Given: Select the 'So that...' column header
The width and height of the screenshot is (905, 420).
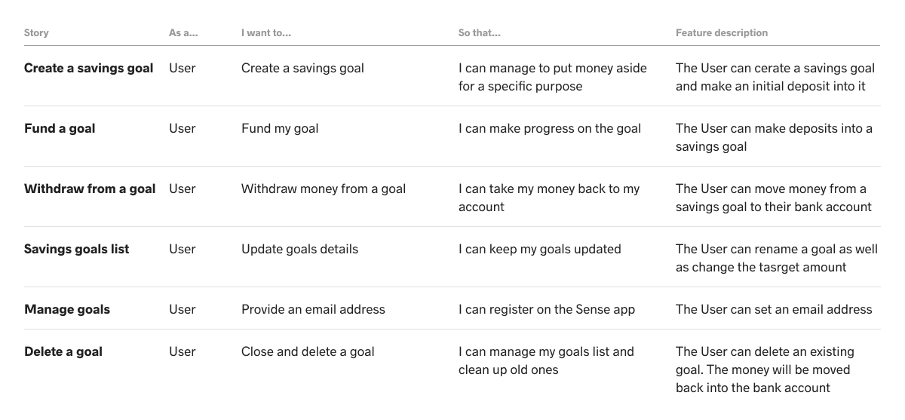Looking at the screenshot, I should 480,33.
